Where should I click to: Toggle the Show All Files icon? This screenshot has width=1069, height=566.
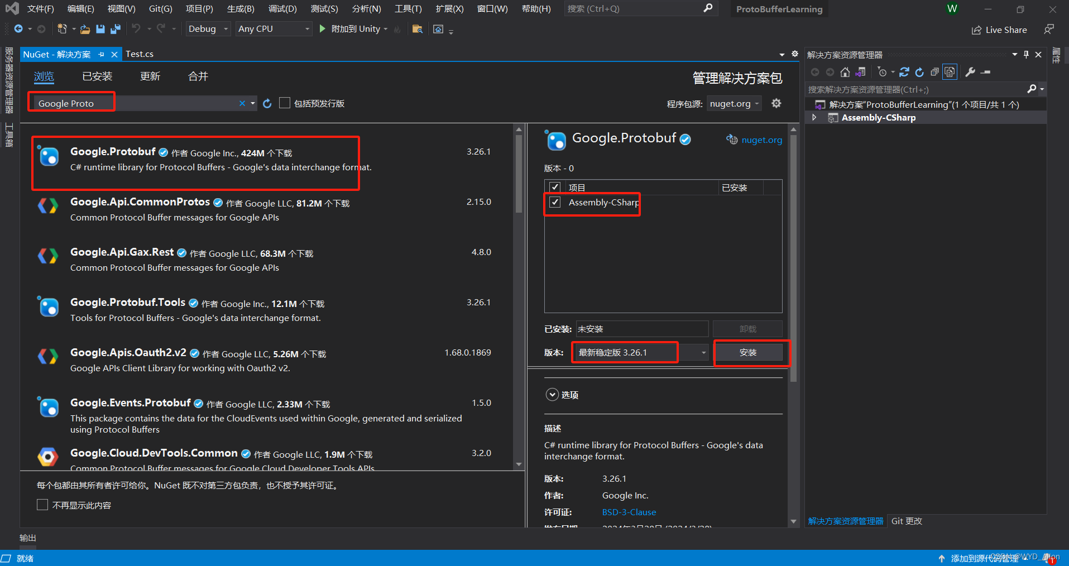pyautogui.click(x=950, y=72)
